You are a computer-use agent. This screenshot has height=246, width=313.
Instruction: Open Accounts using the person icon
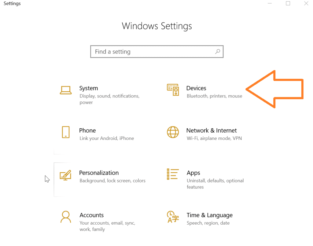pos(66,217)
